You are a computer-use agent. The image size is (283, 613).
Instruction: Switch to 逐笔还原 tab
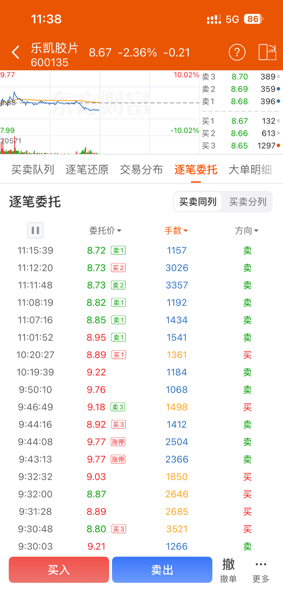point(87,170)
